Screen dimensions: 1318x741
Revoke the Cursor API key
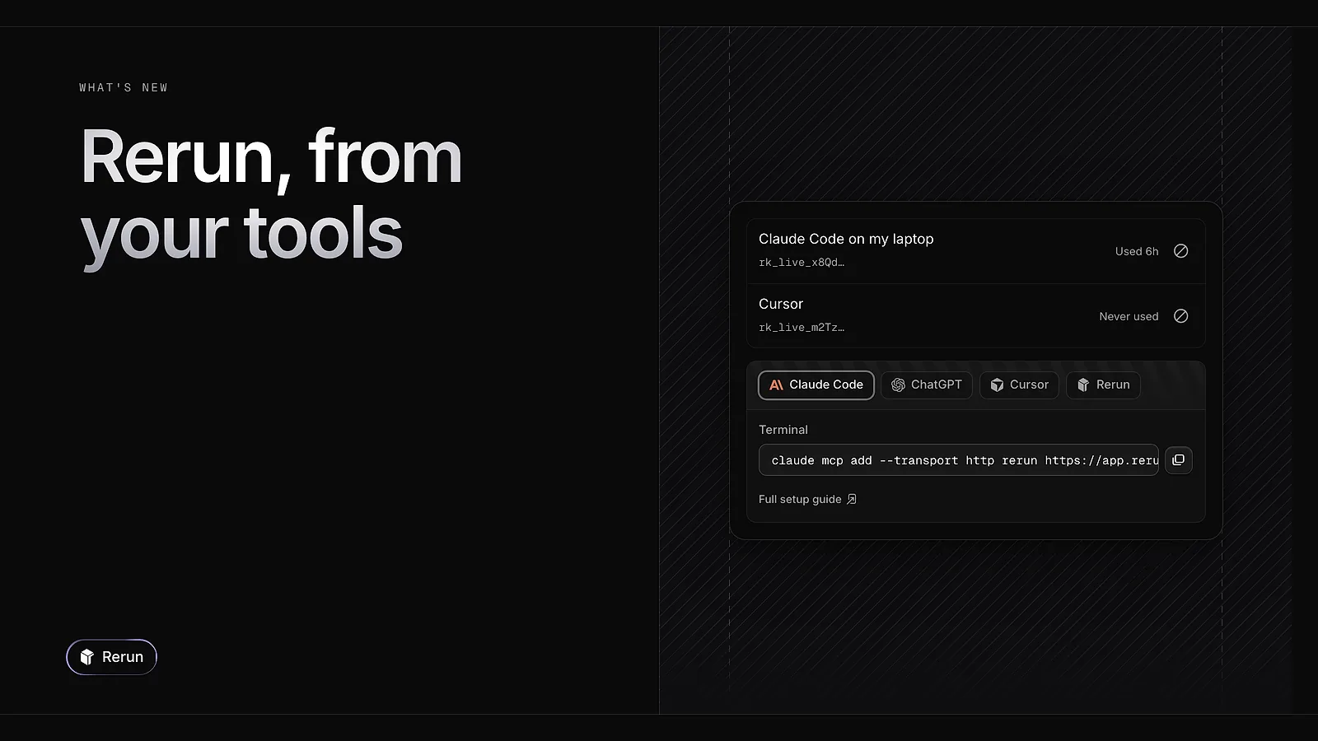pos(1180,316)
